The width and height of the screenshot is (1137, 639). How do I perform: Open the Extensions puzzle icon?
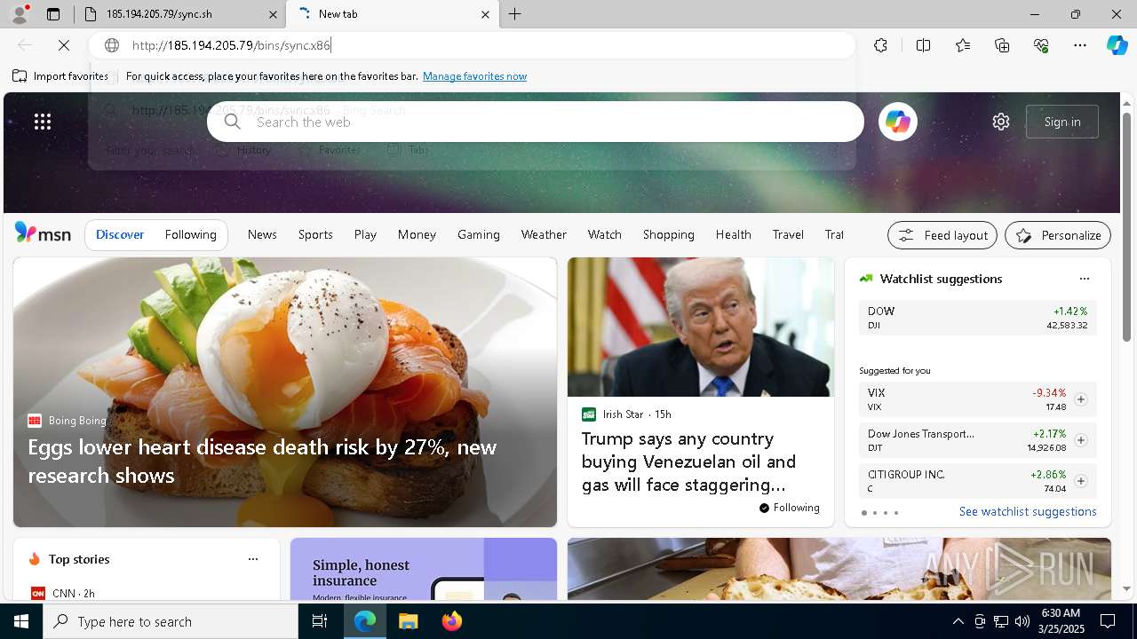click(880, 45)
